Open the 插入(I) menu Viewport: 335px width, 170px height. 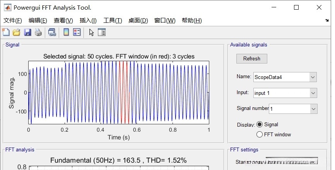click(x=88, y=21)
